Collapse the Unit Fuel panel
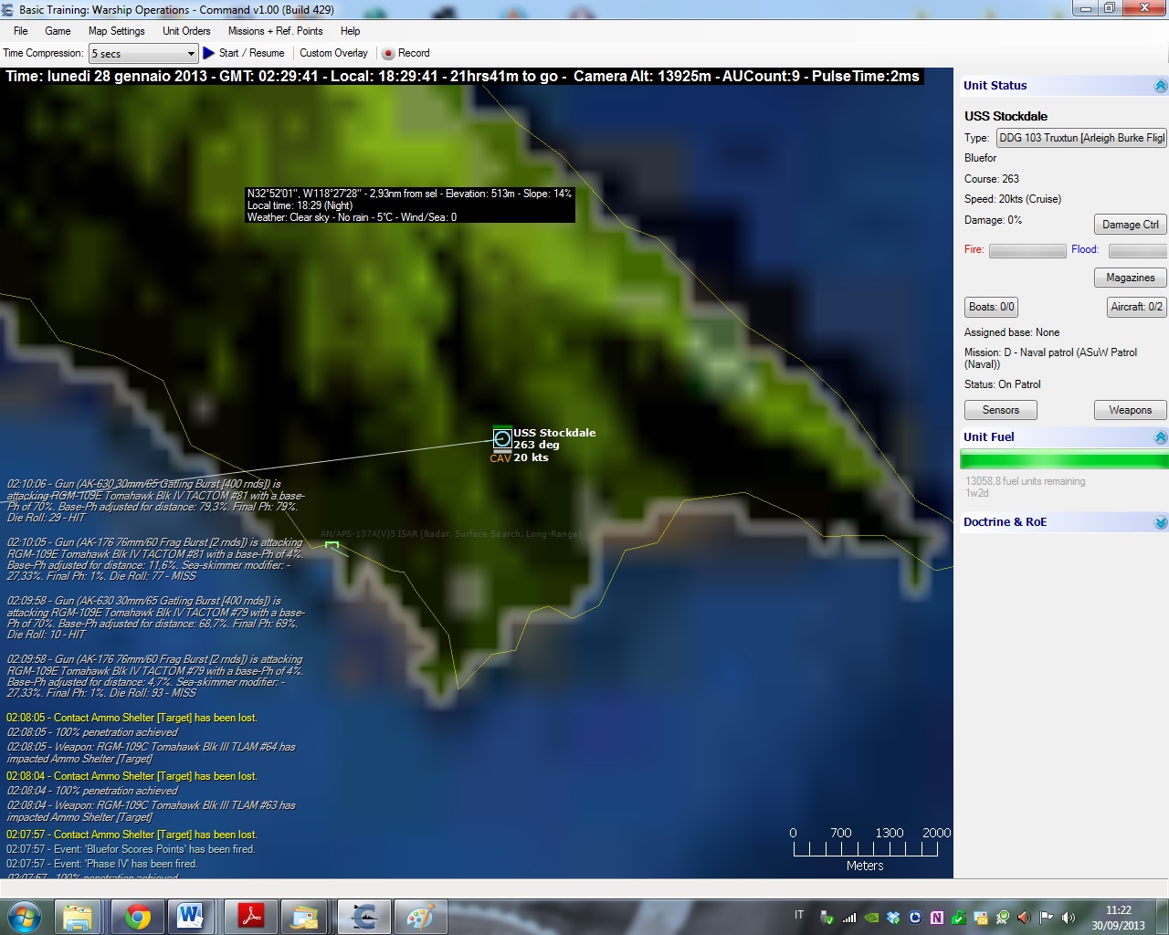The width and height of the screenshot is (1169, 935). [x=1160, y=437]
